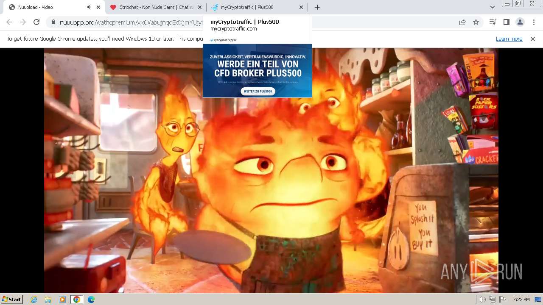The height and width of the screenshot is (305, 543).
Task: Open network status tray icon
Action: click(x=493, y=299)
